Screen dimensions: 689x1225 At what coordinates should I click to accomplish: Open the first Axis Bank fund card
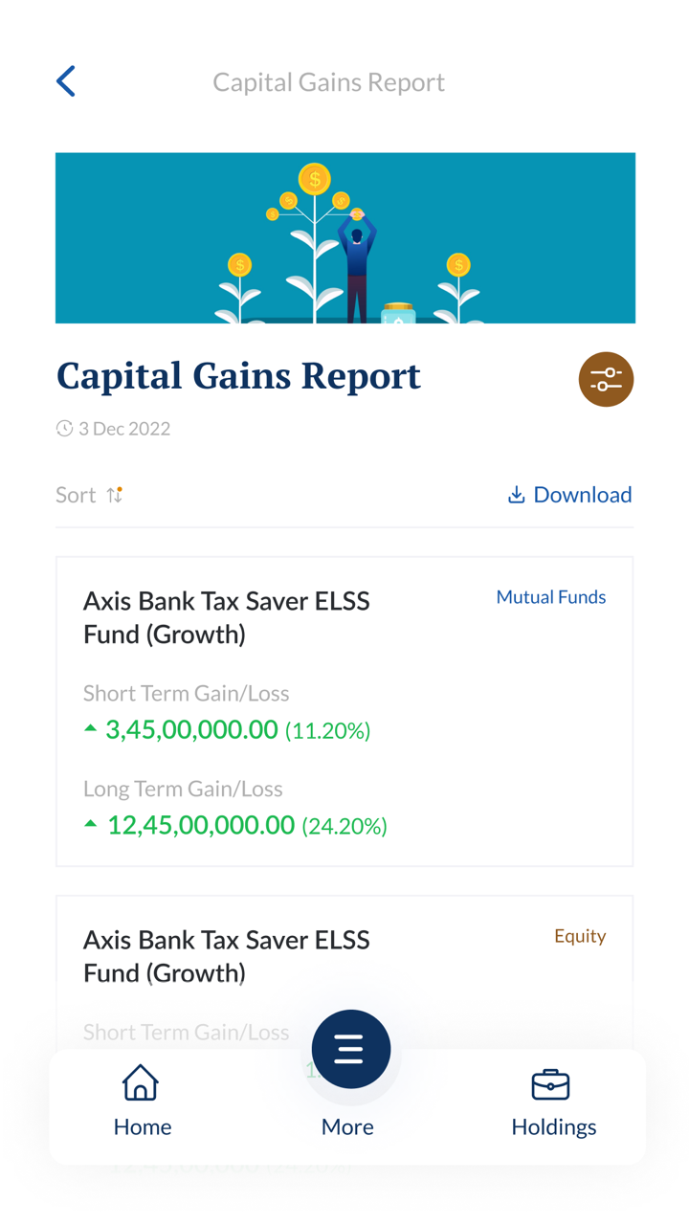coord(344,711)
